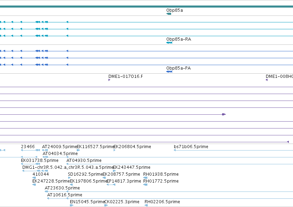Click the 23466 feature label
Screen dimensions: 293x207
(x=28, y=147)
